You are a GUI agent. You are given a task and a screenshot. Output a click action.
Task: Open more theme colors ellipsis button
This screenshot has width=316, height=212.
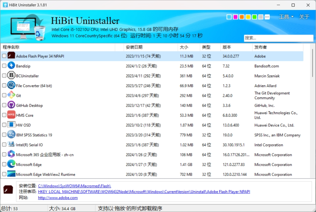click(267, 17)
